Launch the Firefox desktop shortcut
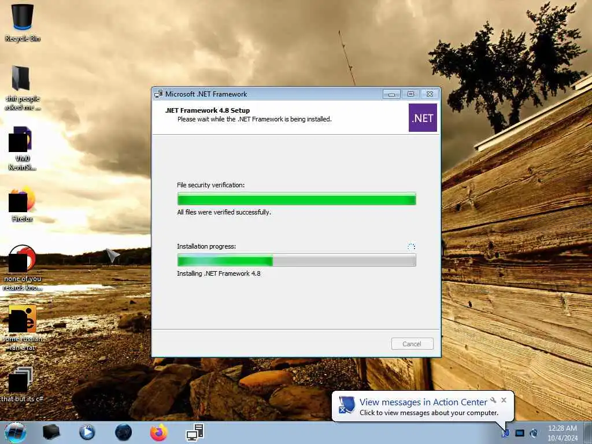592x444 pixels. click(23, 204)
